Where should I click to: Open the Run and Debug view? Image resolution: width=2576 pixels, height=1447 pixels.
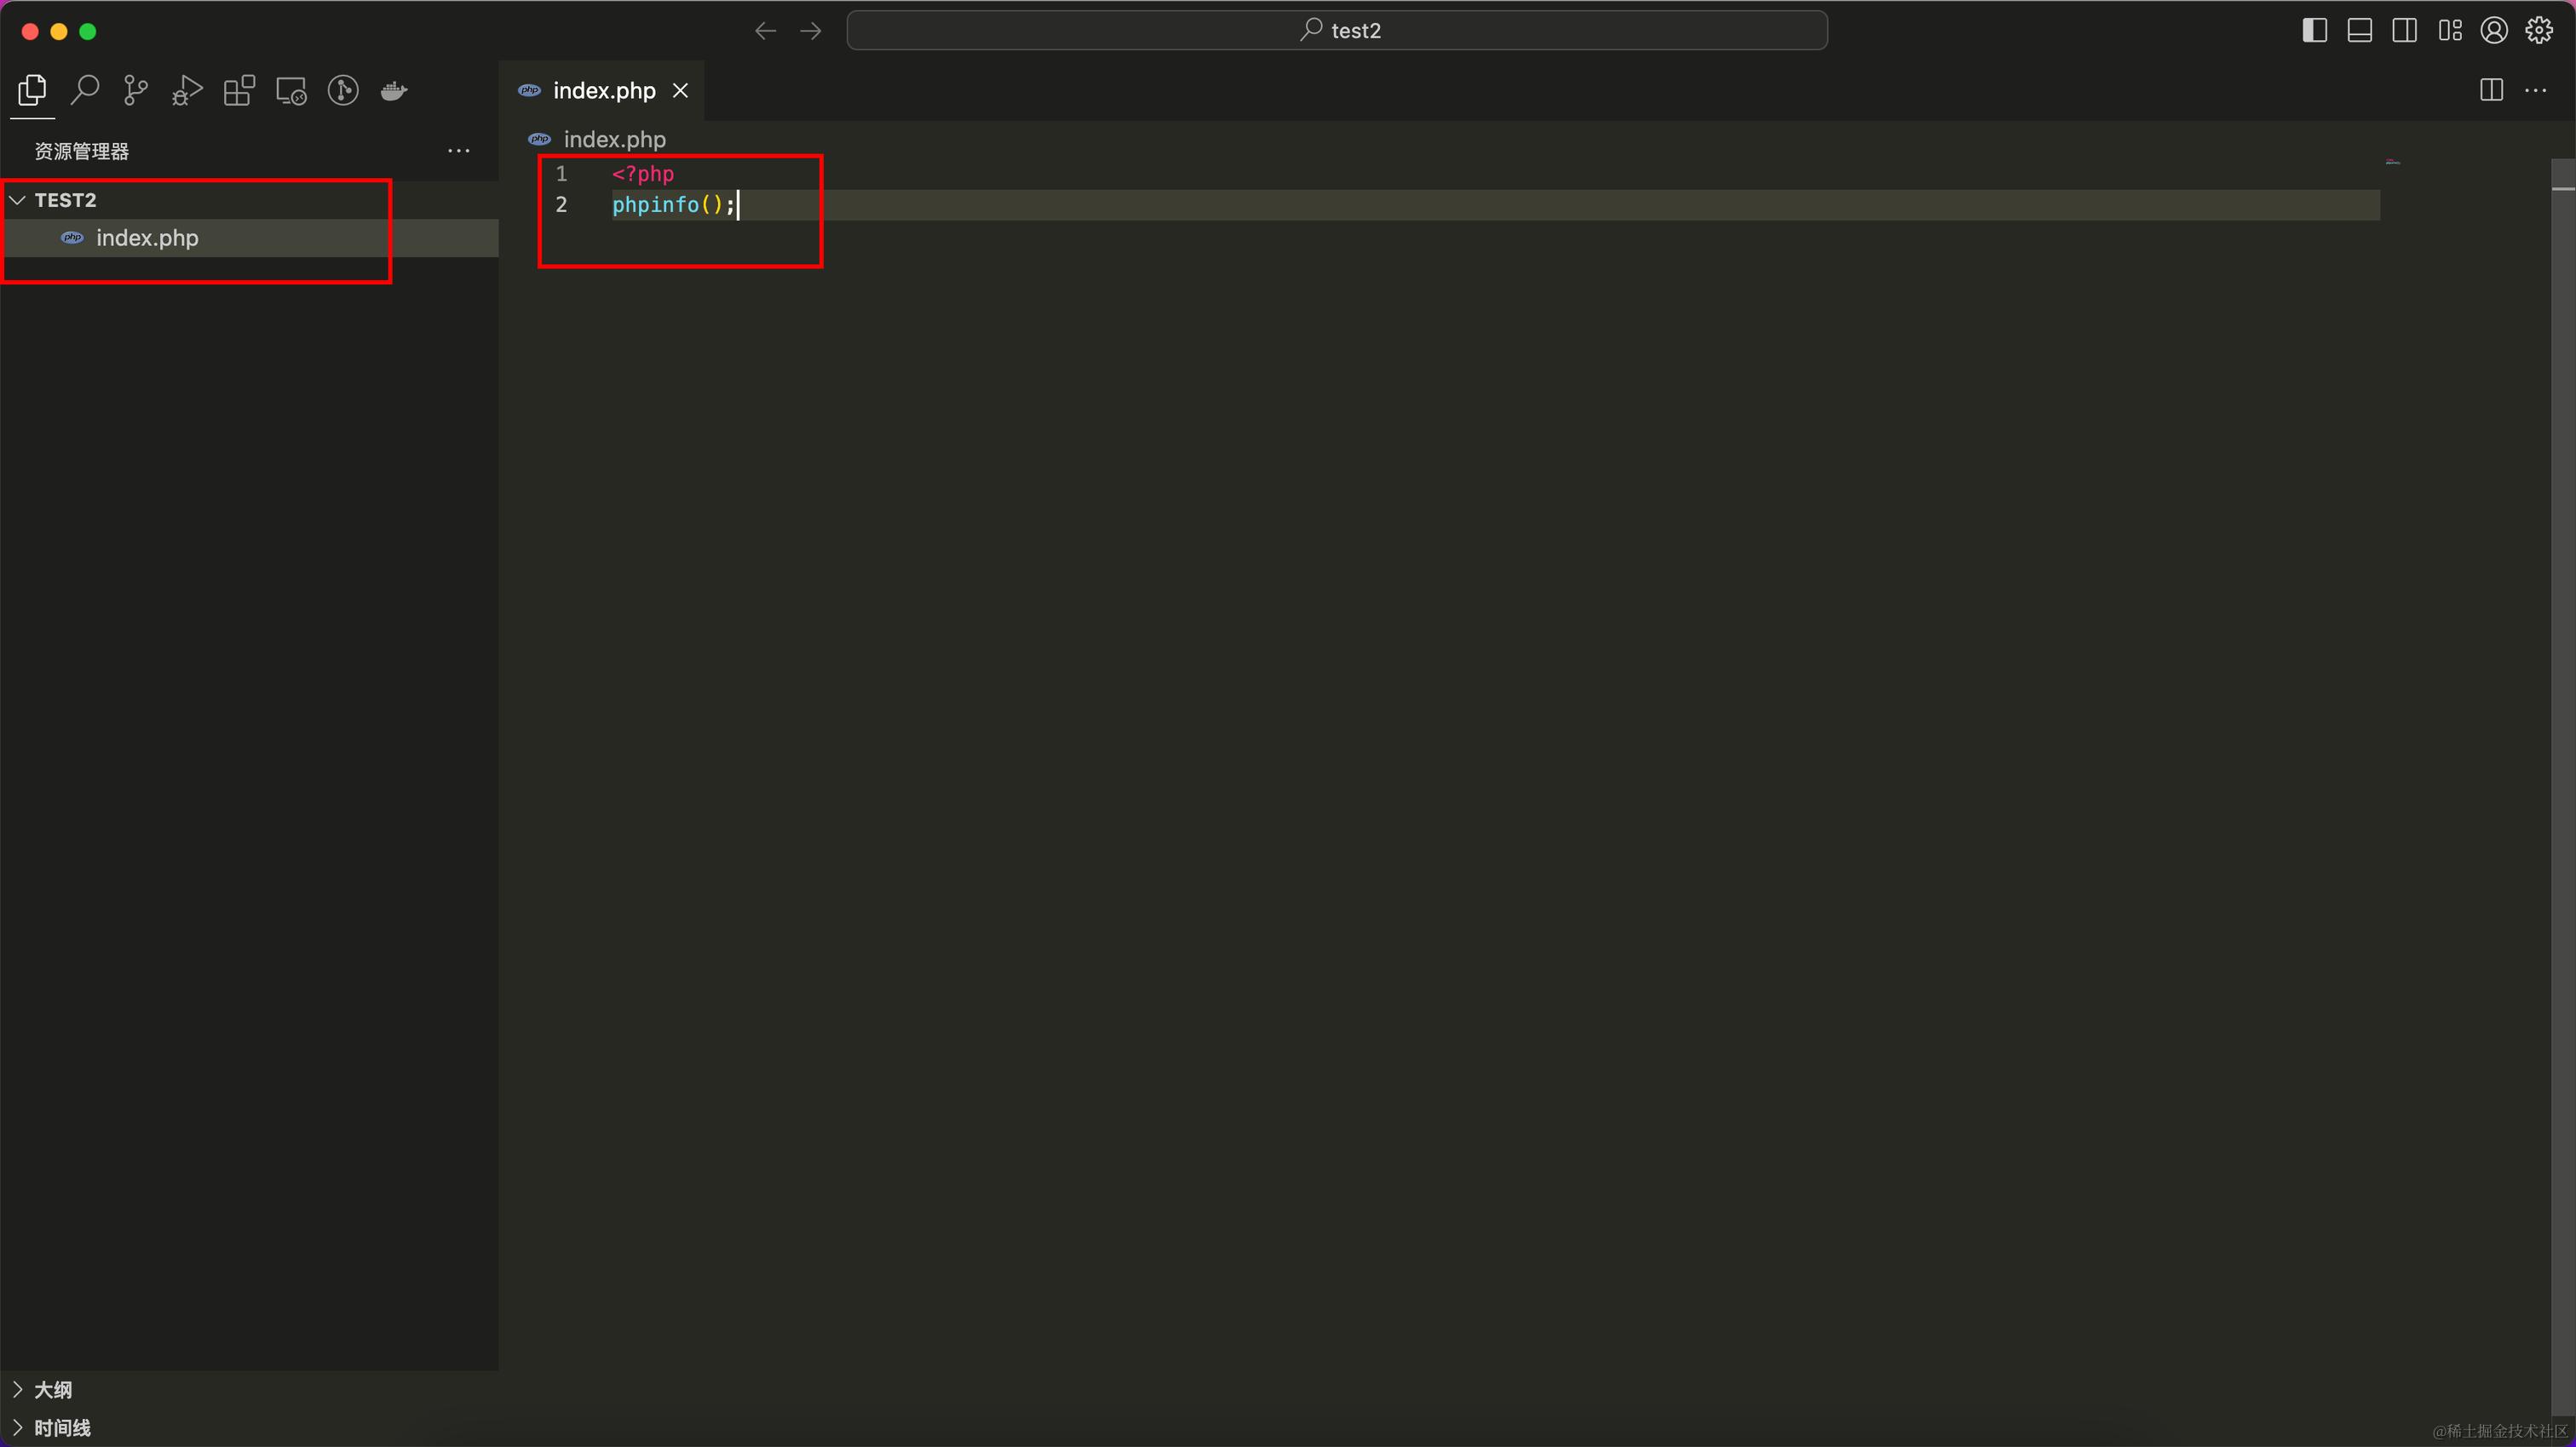(187, 91)
